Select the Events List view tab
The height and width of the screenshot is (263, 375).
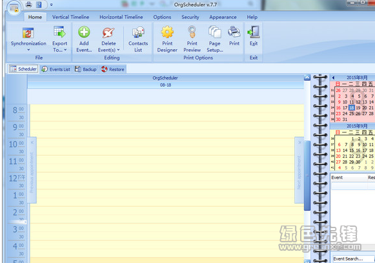56,69
